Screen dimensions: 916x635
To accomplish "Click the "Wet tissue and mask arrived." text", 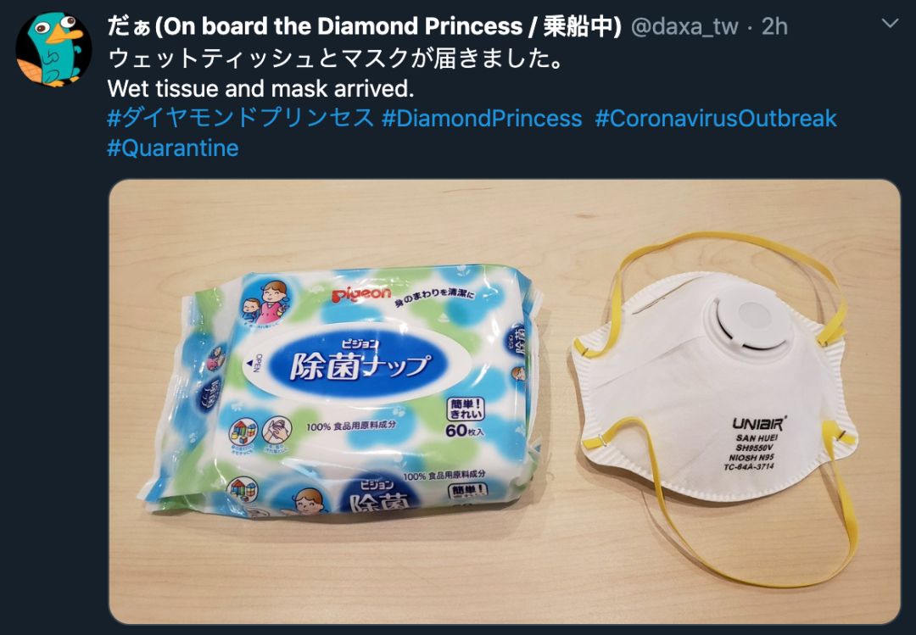I will (x=260, y=89).
